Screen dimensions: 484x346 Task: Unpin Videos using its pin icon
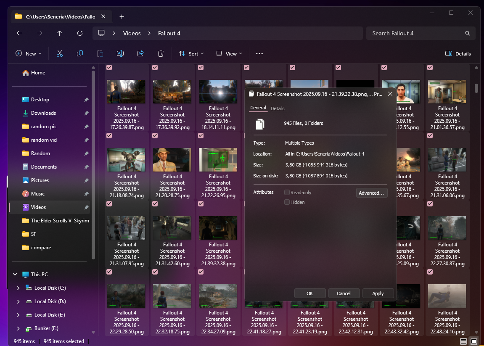pos(87,207)
